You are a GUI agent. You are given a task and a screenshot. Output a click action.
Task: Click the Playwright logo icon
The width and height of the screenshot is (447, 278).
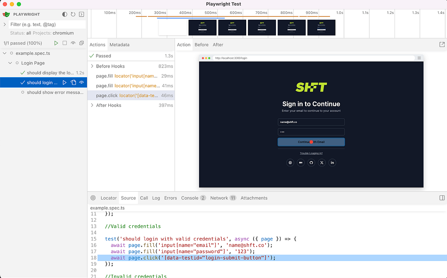(6, 14)
